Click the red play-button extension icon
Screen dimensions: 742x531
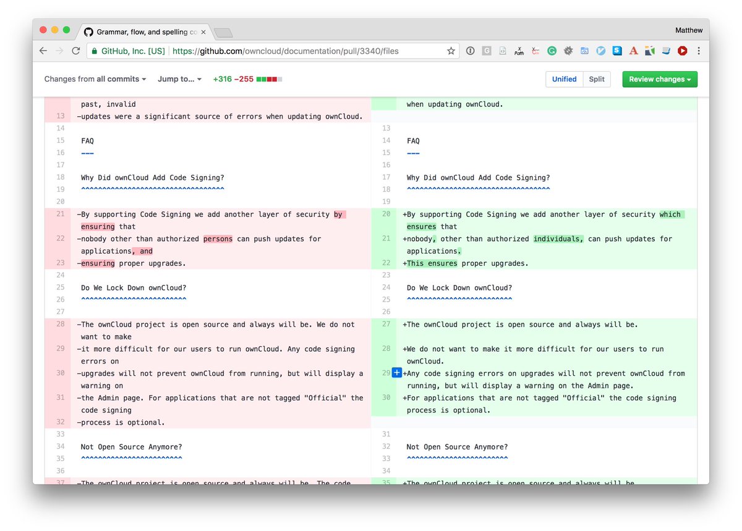682,51
